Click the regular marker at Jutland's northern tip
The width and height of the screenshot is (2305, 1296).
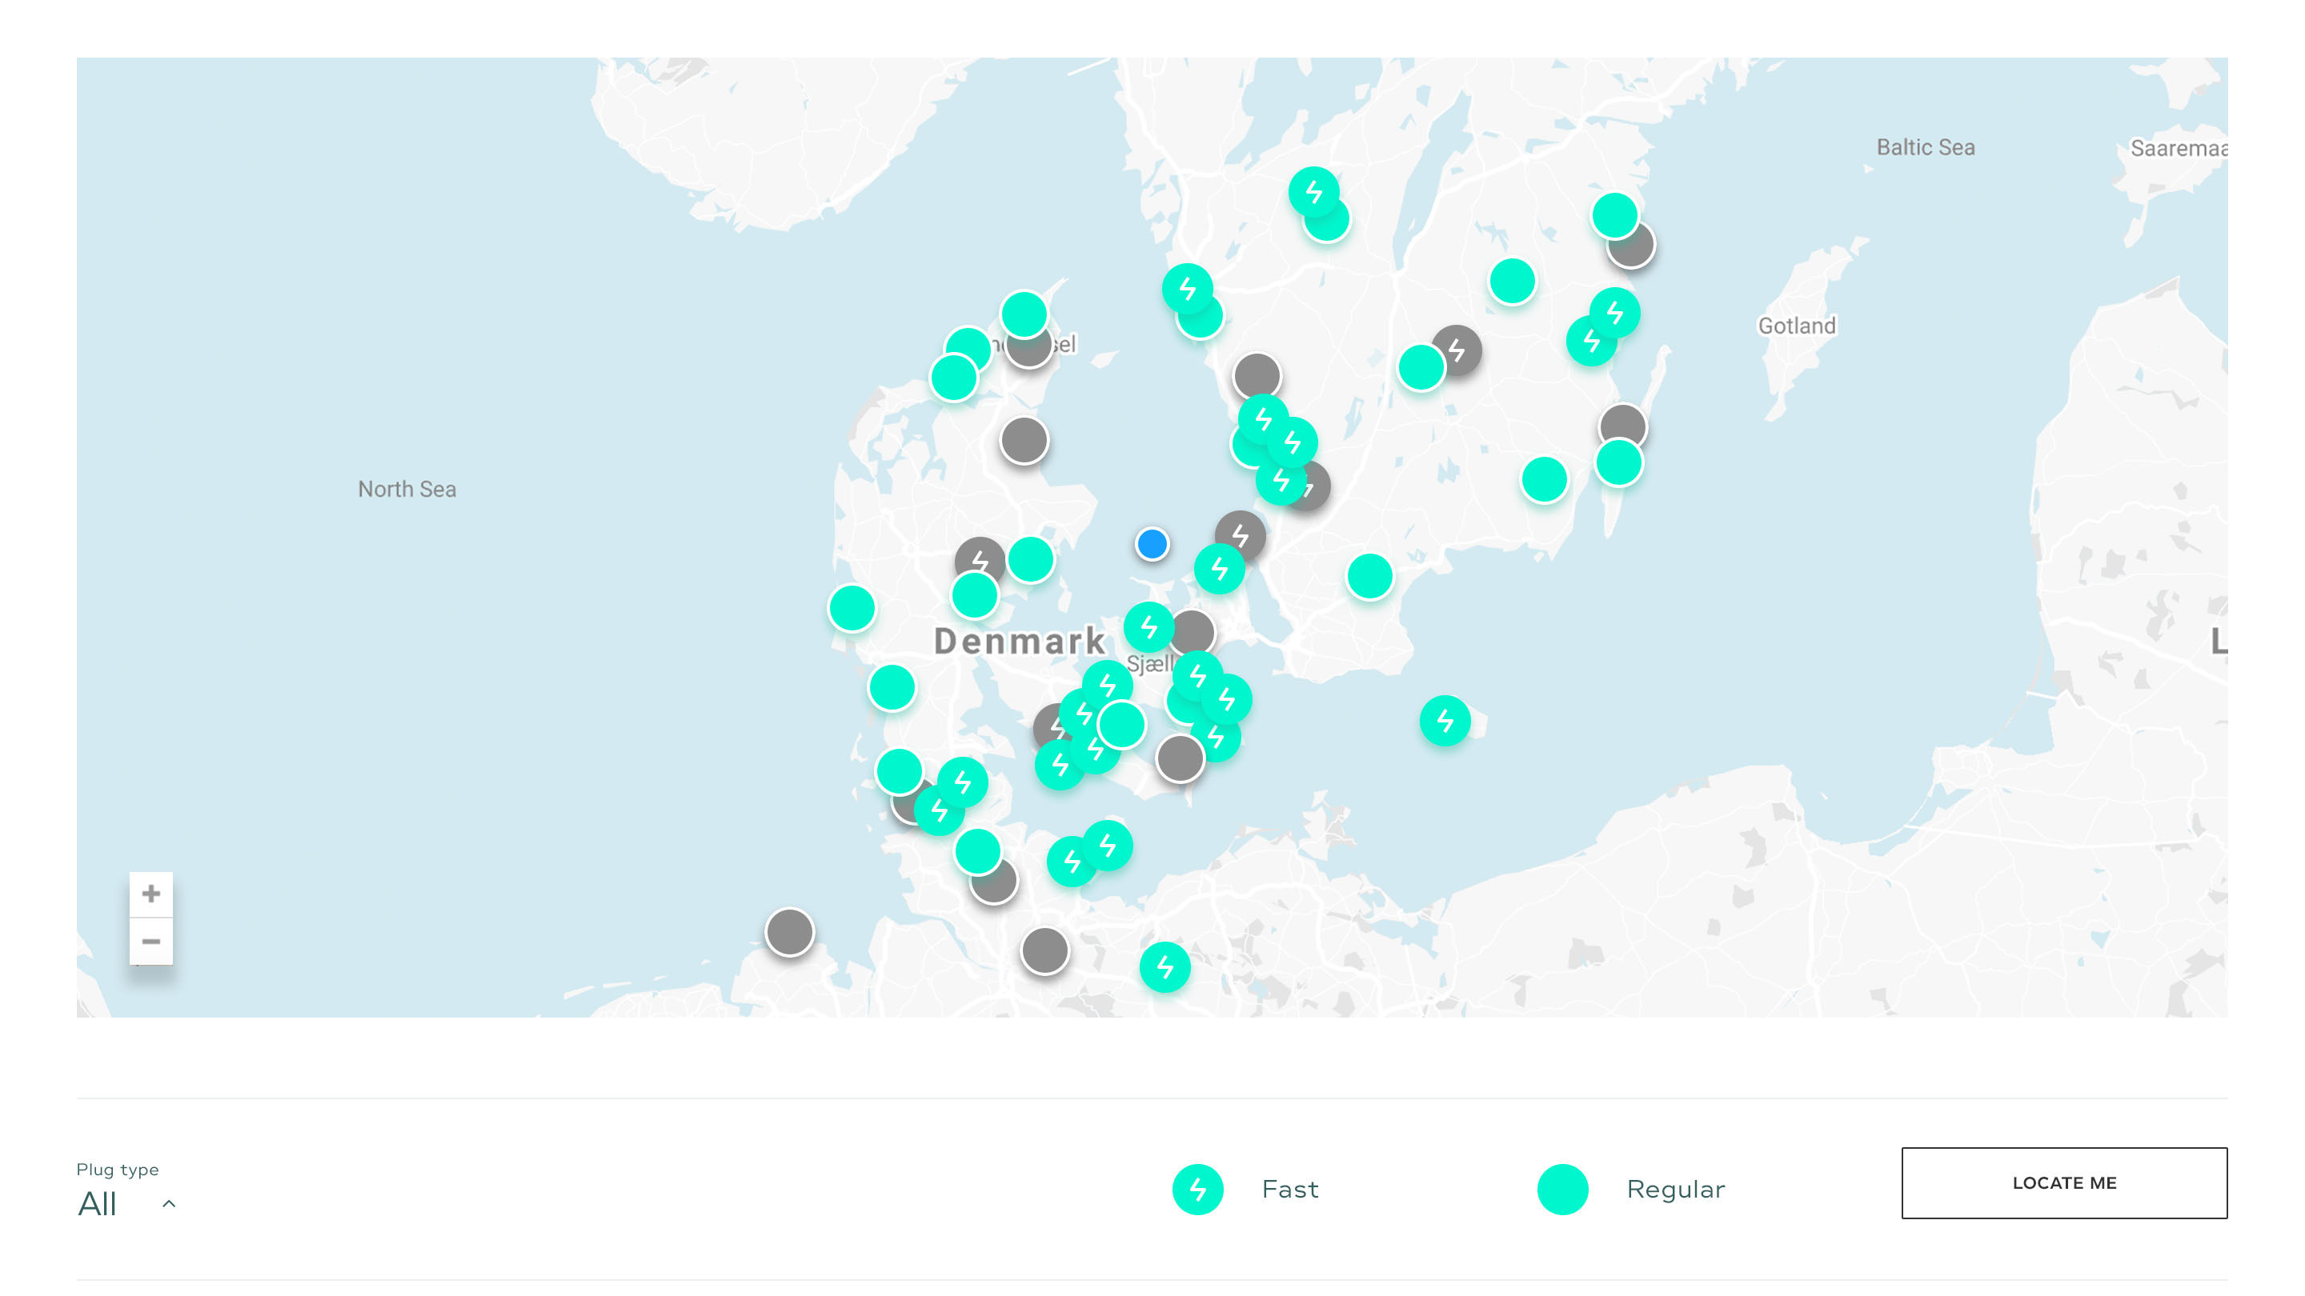click(x=1024, y=314)
